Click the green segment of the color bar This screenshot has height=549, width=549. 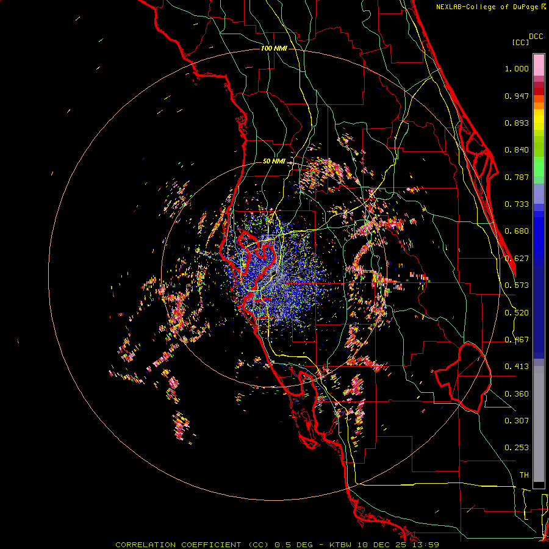(539, 167)
